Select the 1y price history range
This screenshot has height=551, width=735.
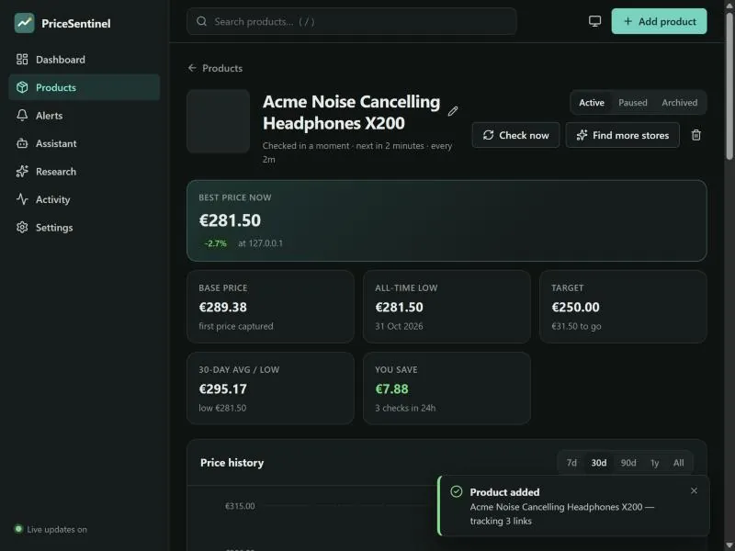click(x=655, y=463)
